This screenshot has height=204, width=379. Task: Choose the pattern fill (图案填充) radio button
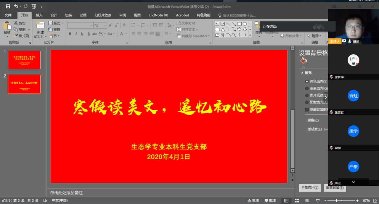point(307,102)
